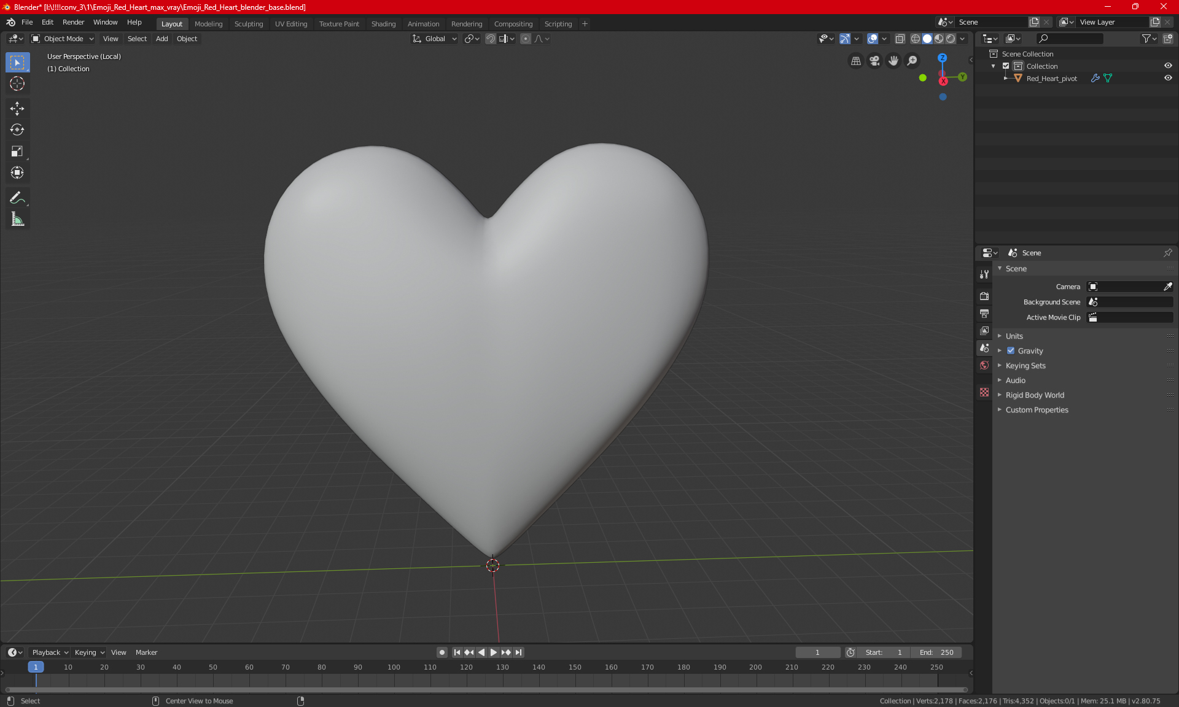Toggle the Gravity checkbox
Screen dimensions: 1179x707
[x=1011, y=351]
